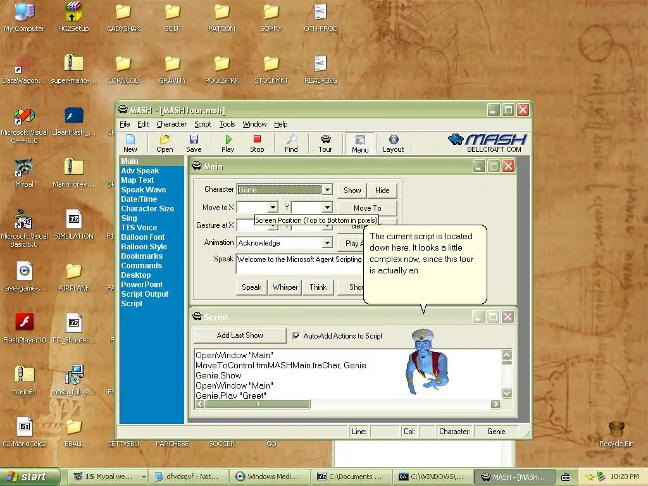
Task: Click the script horizontal scrollbar thumb
Action: click(x=258, y=404)
